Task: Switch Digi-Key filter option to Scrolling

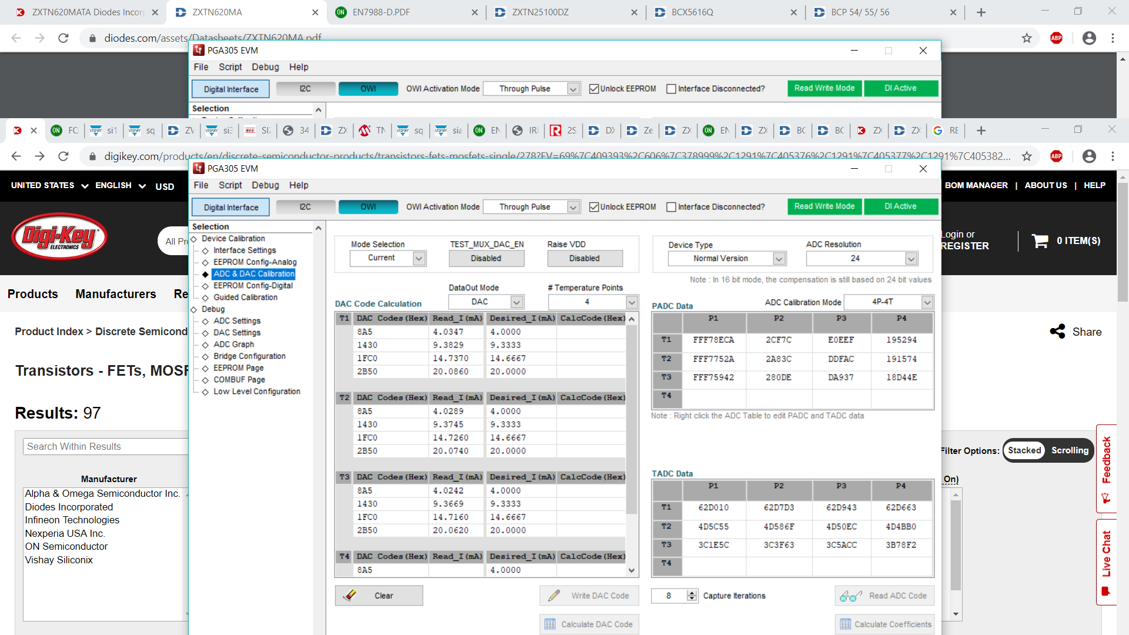Action: point(1070,450)
